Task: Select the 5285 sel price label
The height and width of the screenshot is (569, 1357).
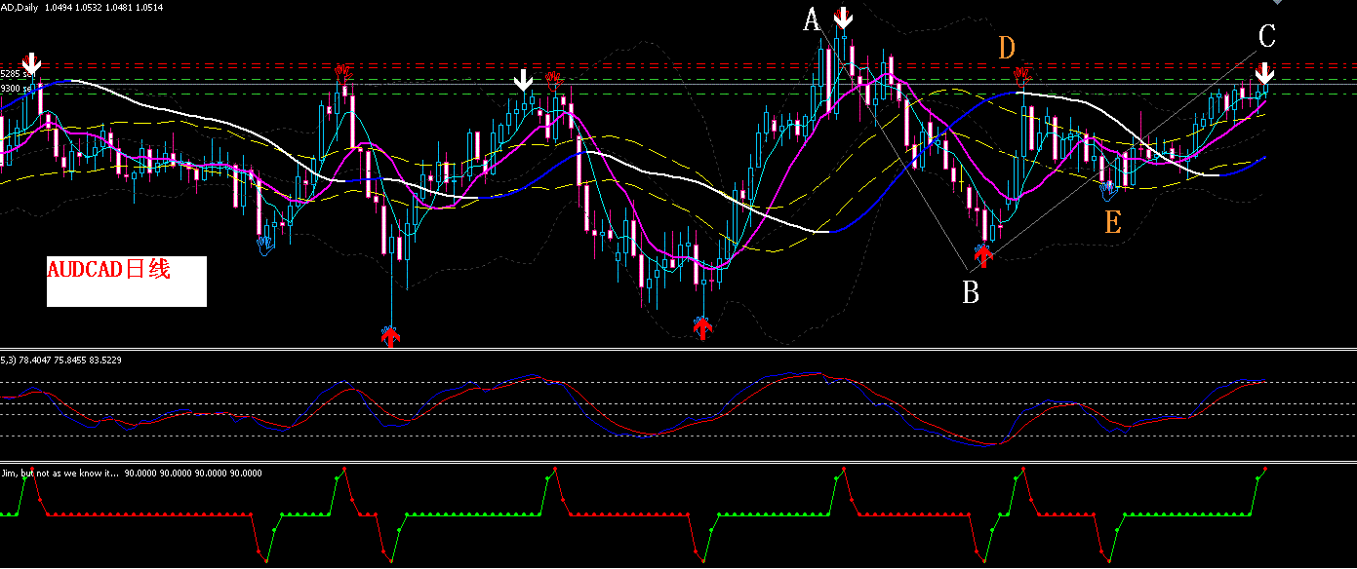Action: [x=19, y=74]
